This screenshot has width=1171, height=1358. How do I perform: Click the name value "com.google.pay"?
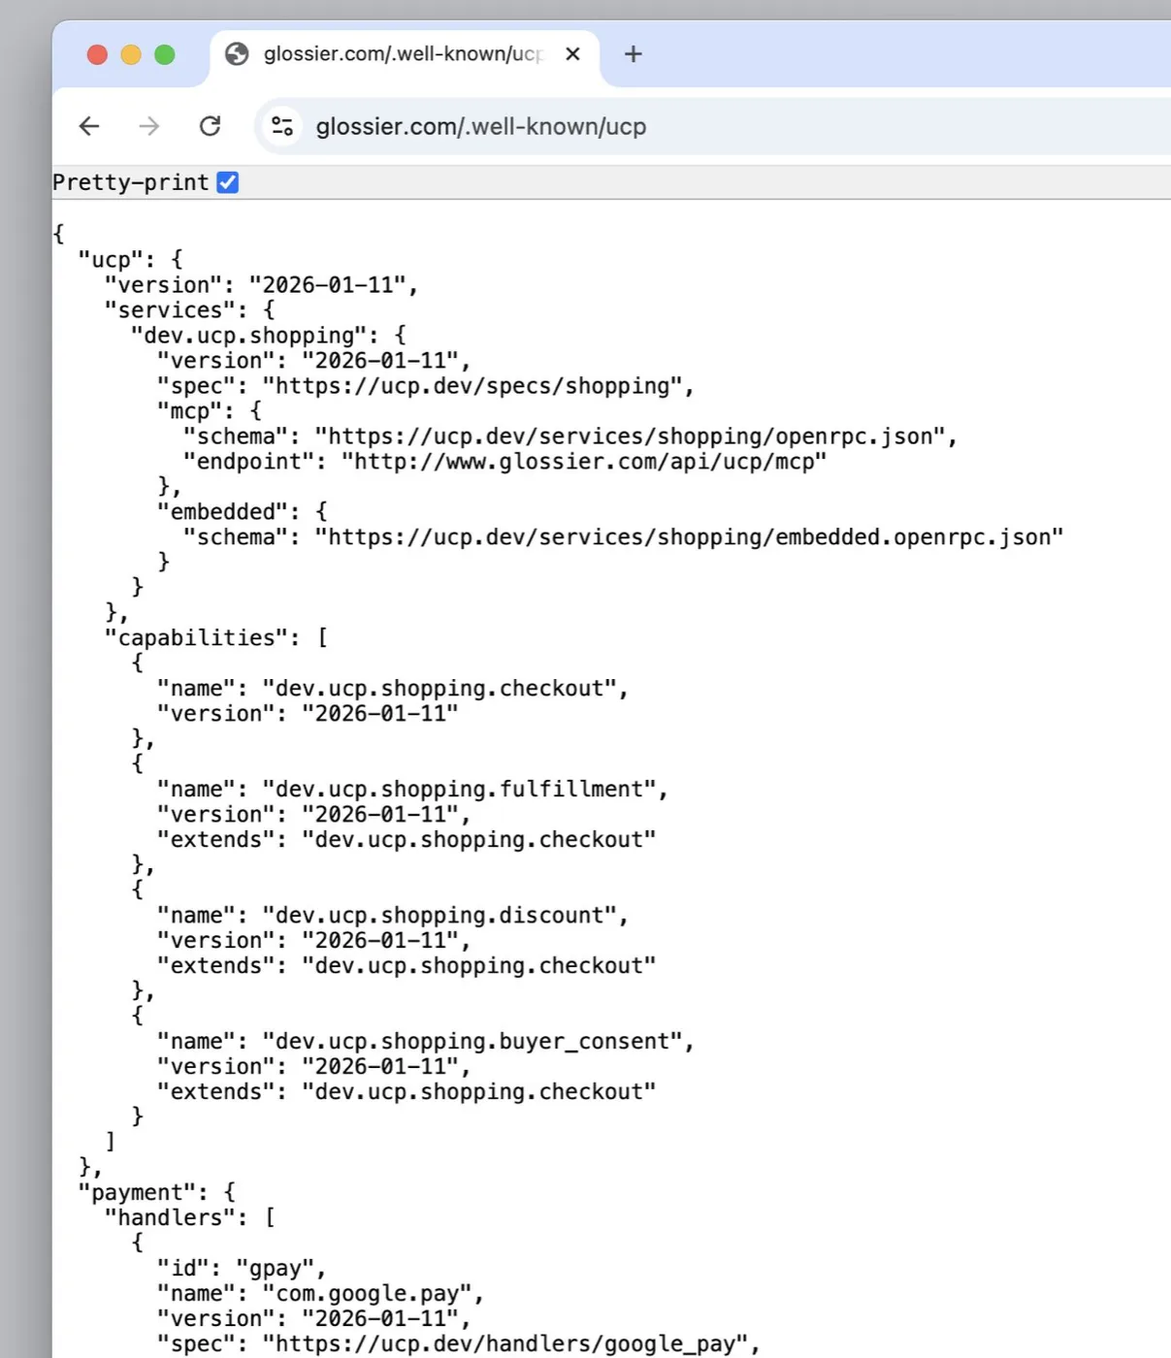[368, 1293]
